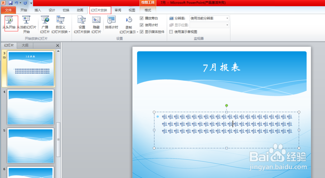Switch to the Review tab (审阅)
Image resolution: width=325 pixels, height=178 pixels.
[118, 10]
